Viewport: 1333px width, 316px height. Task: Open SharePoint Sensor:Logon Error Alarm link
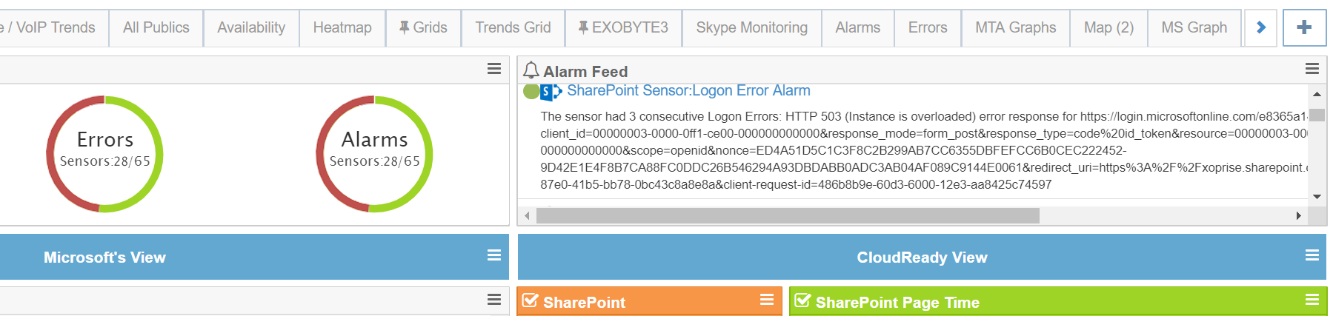(688, 90)
